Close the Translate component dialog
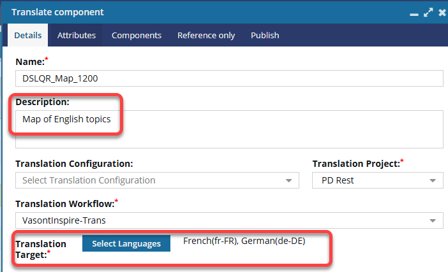 click(x=442, y=12)
